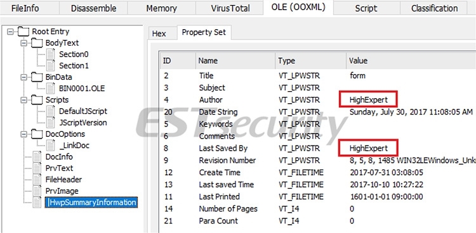Click the Section0 stream file icon
Screen dimensions: 476x233
[50, 54]
